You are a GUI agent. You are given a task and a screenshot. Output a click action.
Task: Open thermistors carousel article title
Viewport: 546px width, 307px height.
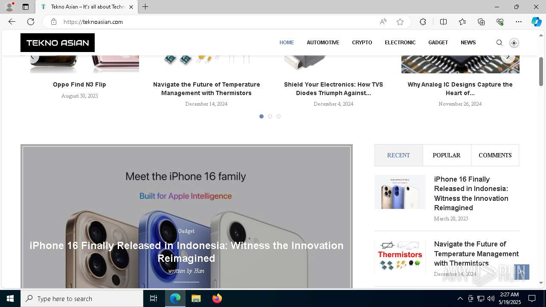tap(206, 89)
